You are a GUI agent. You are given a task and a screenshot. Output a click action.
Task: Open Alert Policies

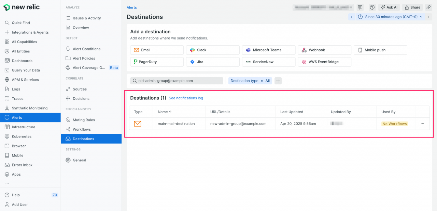coord(84,59)
